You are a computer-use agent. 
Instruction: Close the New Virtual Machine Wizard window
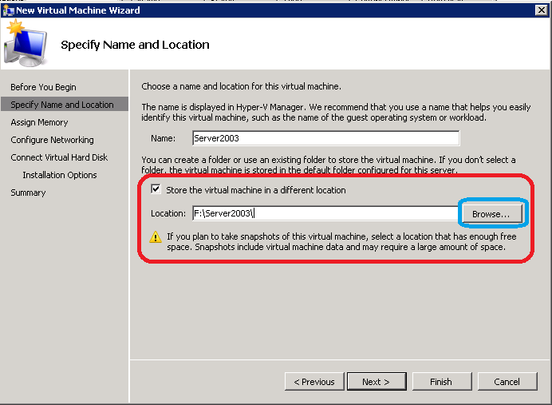541,10
